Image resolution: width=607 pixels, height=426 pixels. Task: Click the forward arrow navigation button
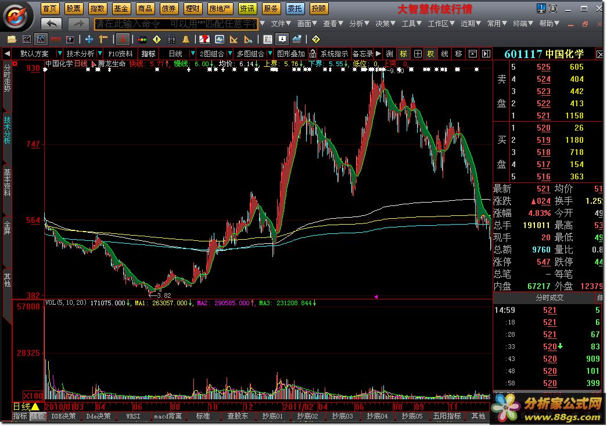[78, 24]
